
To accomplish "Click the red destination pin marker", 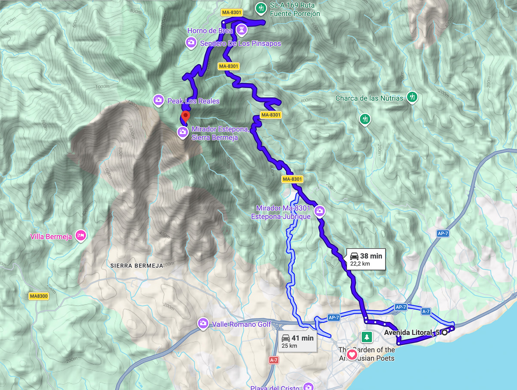I will 185,116.
